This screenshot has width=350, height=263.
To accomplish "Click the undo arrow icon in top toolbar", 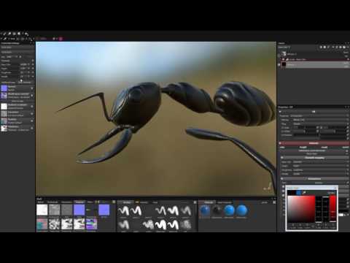I will (26, 34).
